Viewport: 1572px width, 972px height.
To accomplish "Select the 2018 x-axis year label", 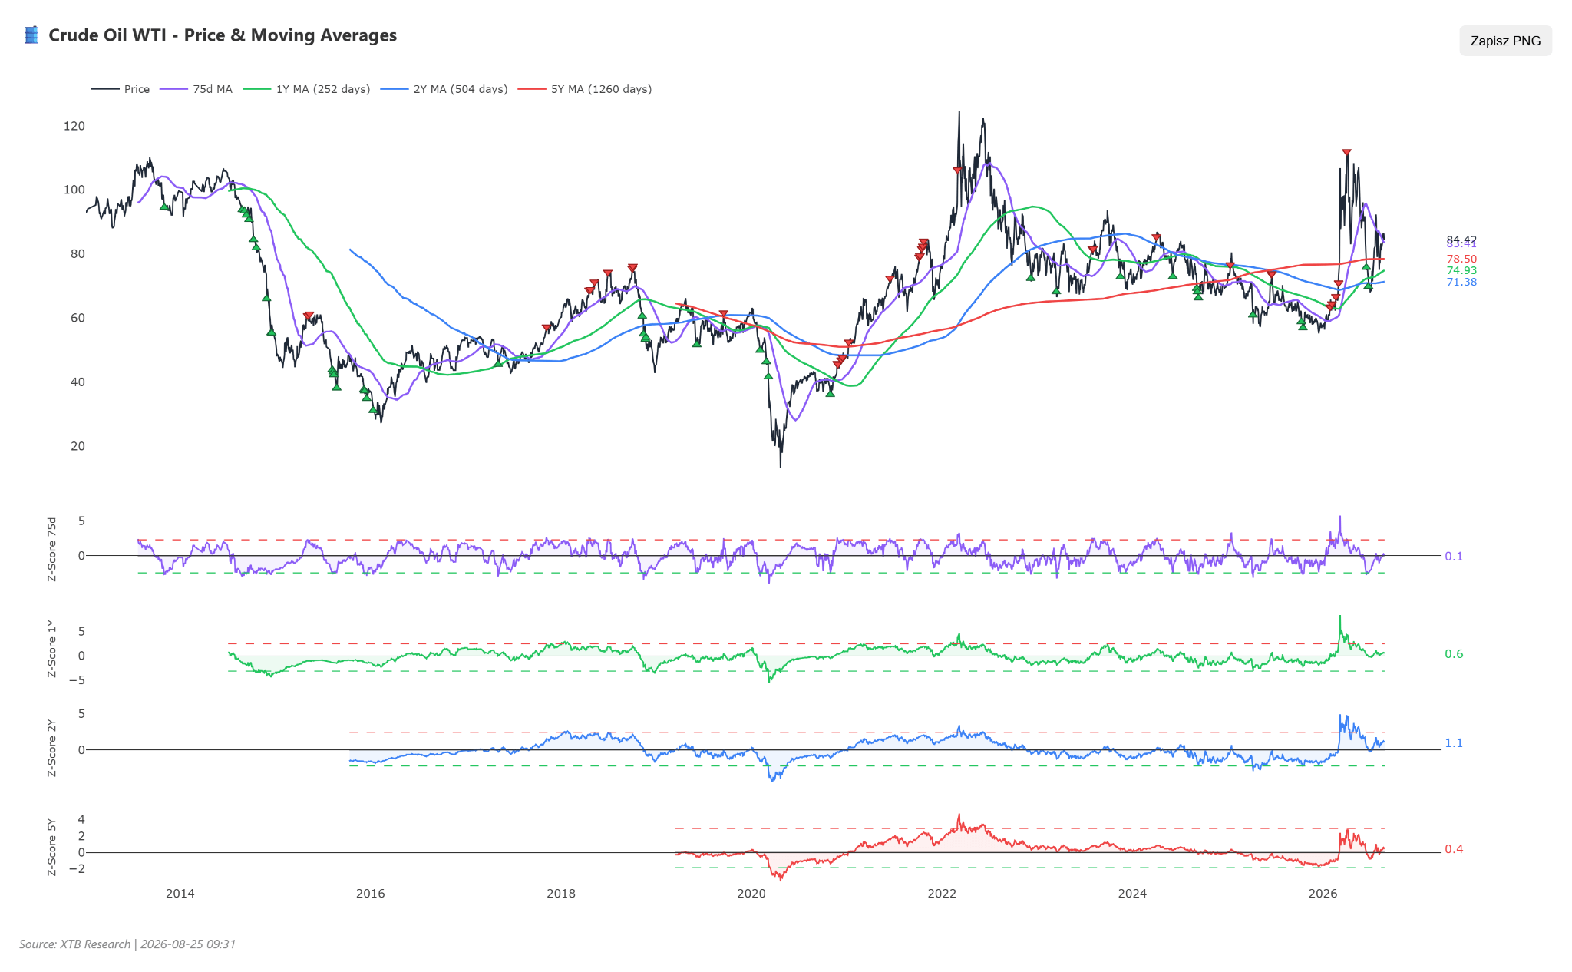I will coord(561,894).
